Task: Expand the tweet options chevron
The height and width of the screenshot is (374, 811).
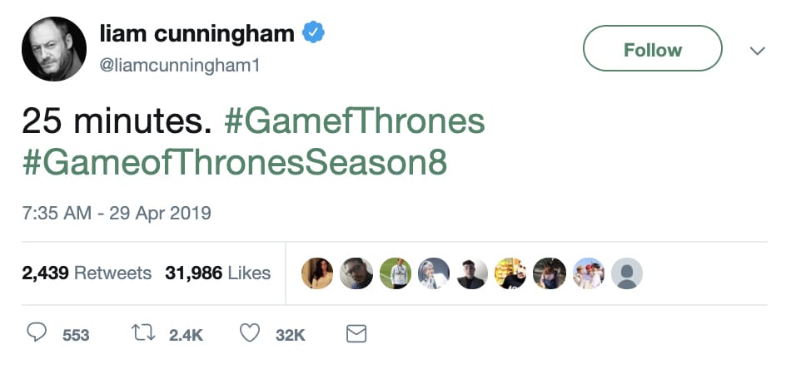Action: pos(757,51)
